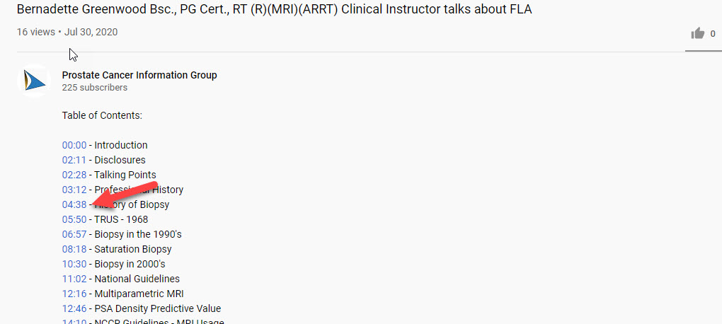
Task: Jump to the 06:57 Biopsy in 1990's timestamp
Action: point(74,234)
